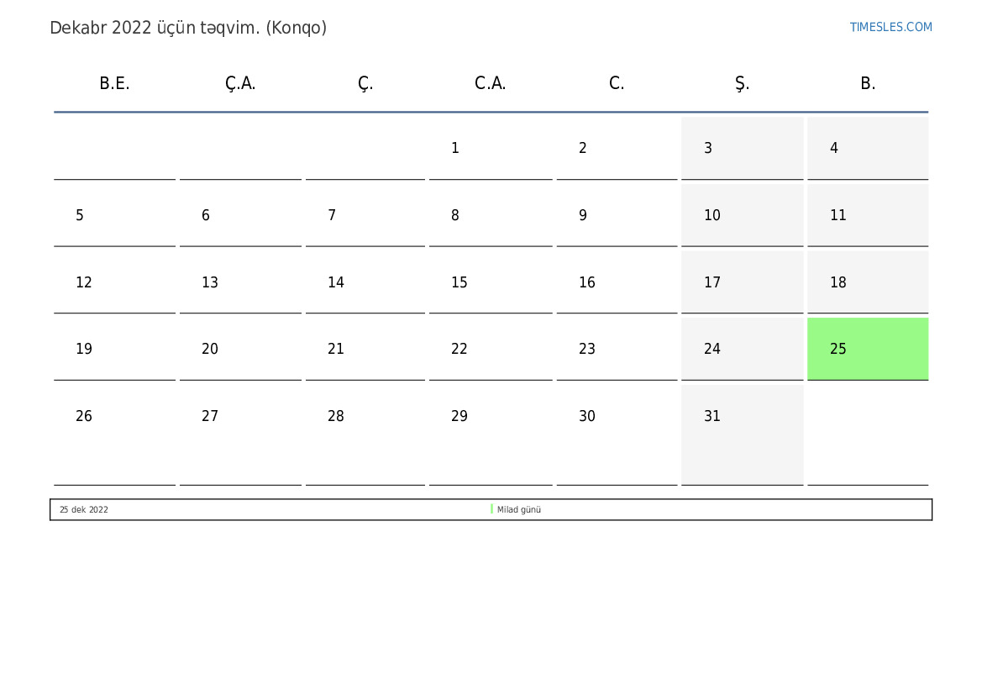Select day 4 on Sunday column
This screenshot has width=982, height=695.
(834, 149)
